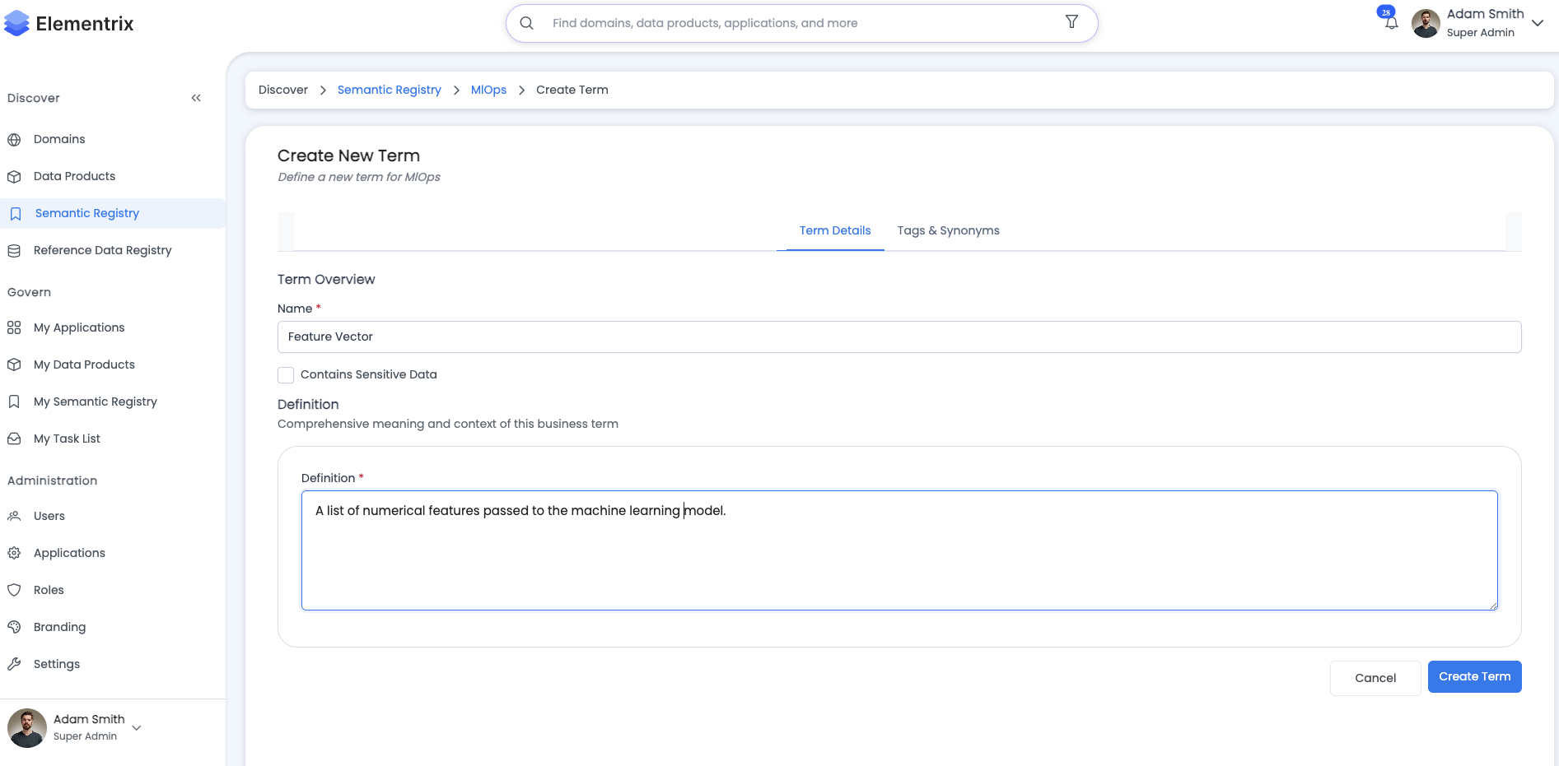
Task: Open Semantic Registry from the breadcrumb
Action: click(389, 90)
